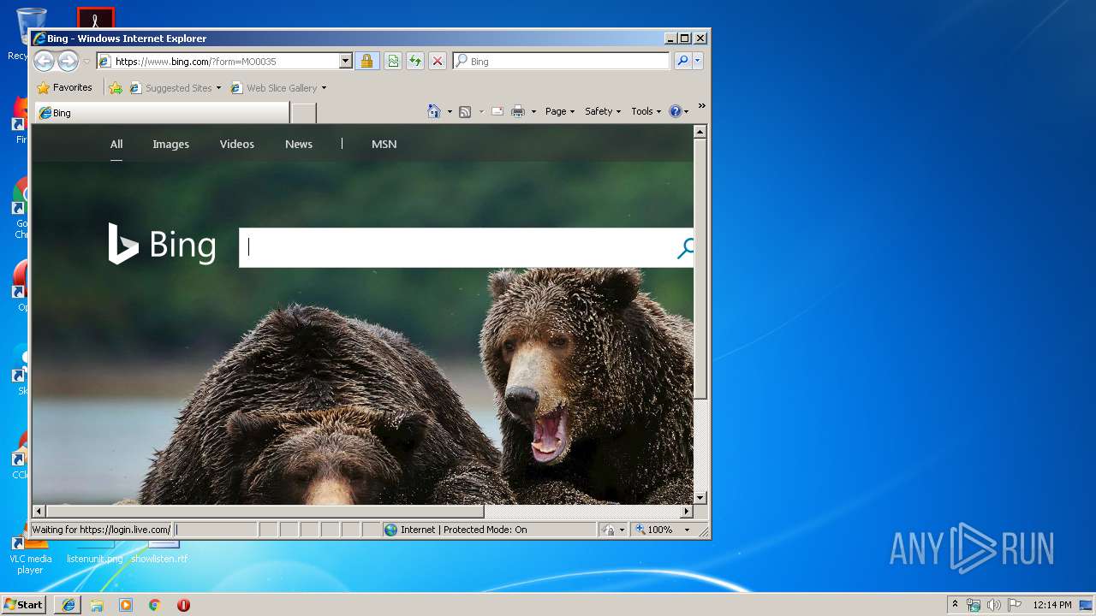Open the Tools menu
Screen dimensions: 1096x616
pyautogui.click(x=646, y=111)
